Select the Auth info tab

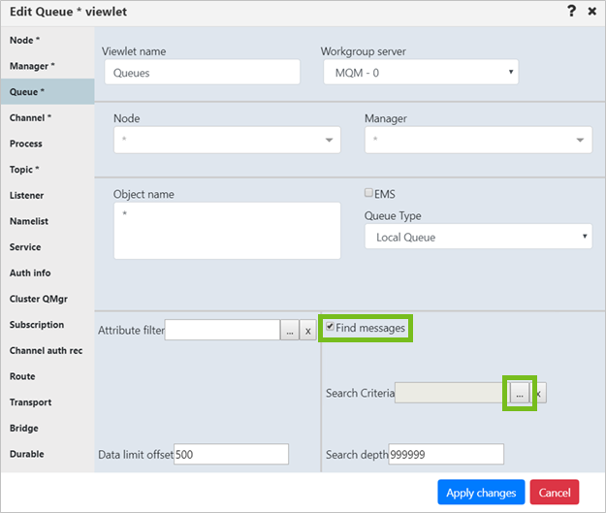coord(48,273)
